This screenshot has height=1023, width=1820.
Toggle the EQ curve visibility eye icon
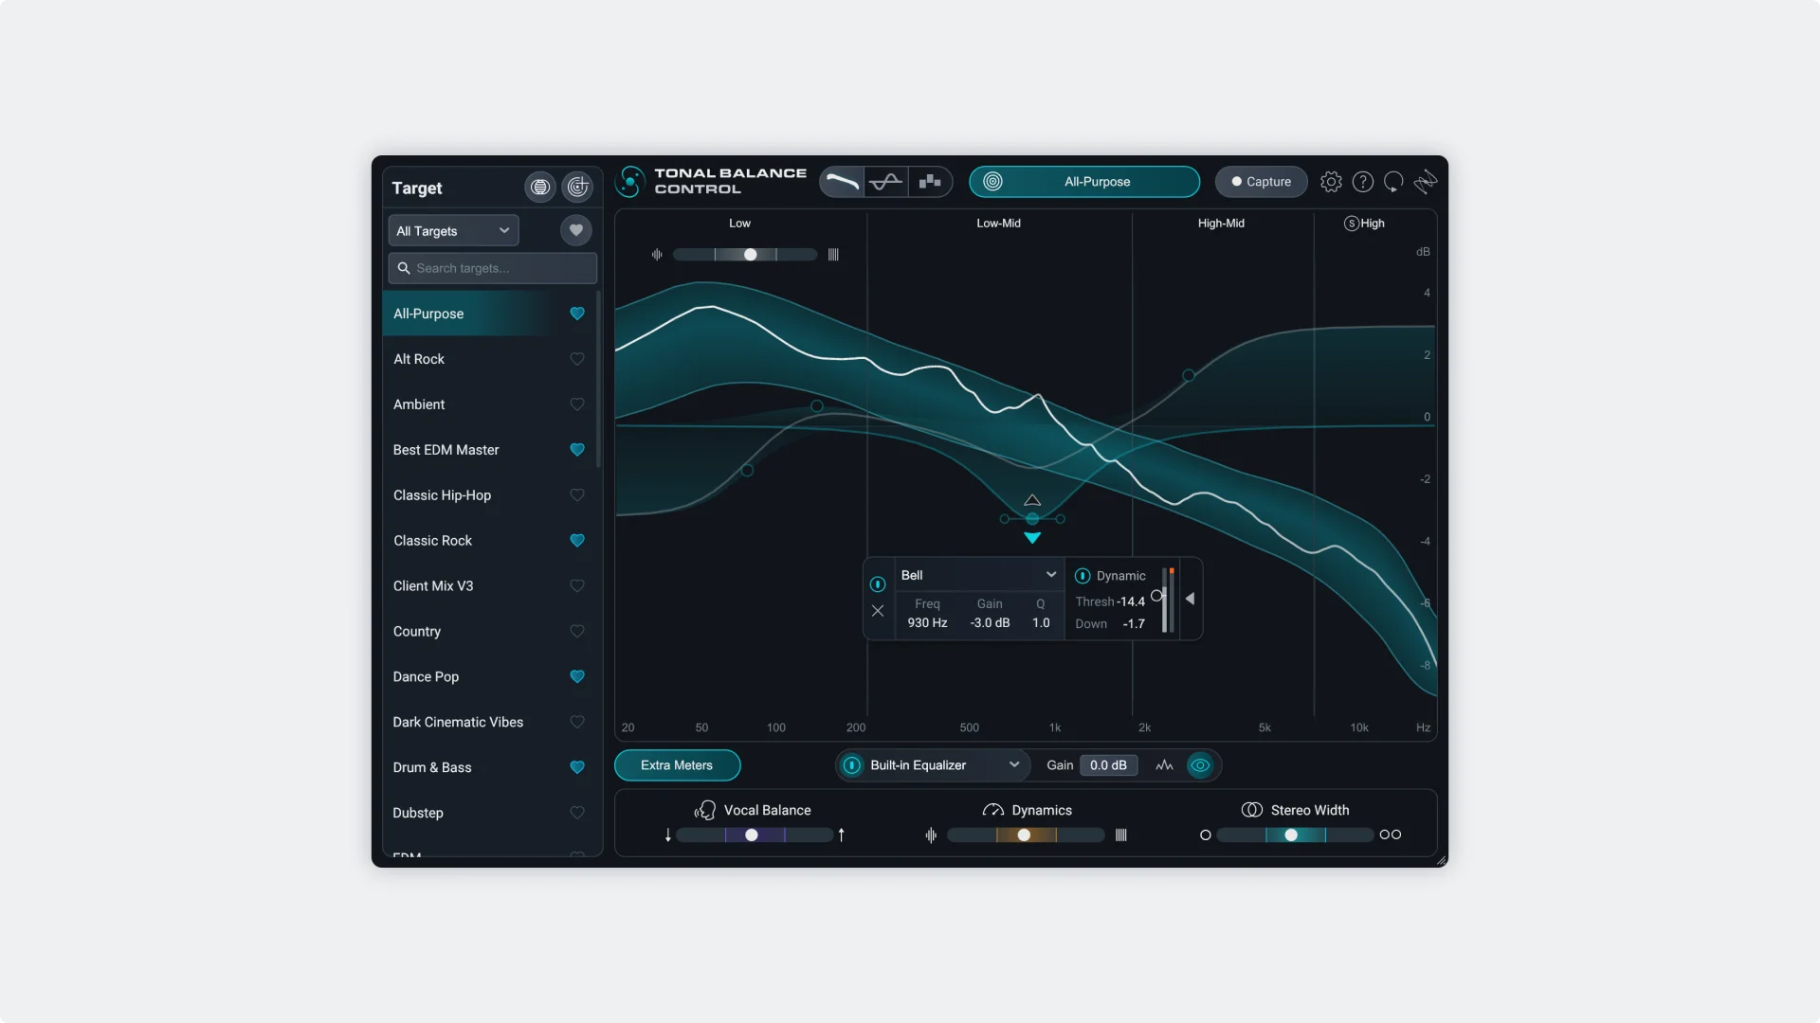(1199, 765)
